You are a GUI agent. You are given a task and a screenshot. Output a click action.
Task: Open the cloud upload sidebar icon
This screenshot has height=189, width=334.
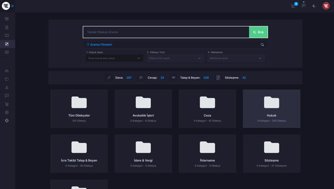pyautogui.click(x=7, y=71)
